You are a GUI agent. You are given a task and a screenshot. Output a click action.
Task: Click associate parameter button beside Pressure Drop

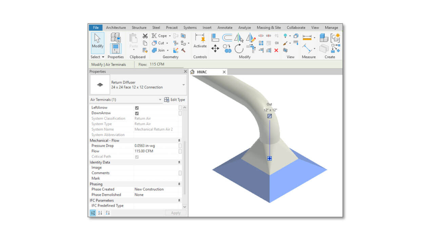tap(180, 146)
